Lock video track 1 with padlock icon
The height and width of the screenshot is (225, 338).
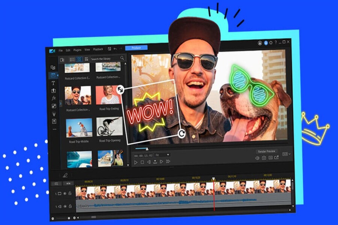pos(70,193)
